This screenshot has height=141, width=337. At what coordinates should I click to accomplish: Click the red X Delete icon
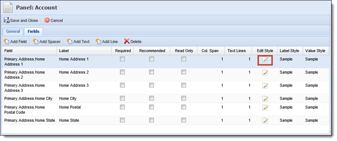click(127, 41)
